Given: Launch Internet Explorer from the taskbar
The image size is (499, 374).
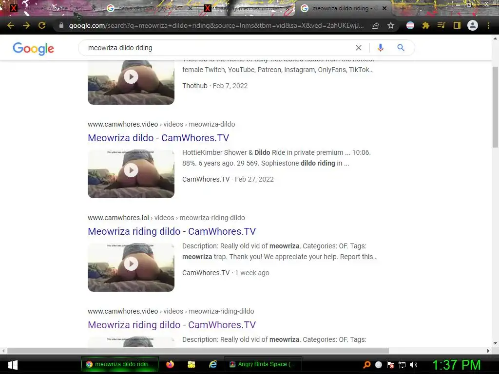Looking at the screenshot, I should coord(213,364).
